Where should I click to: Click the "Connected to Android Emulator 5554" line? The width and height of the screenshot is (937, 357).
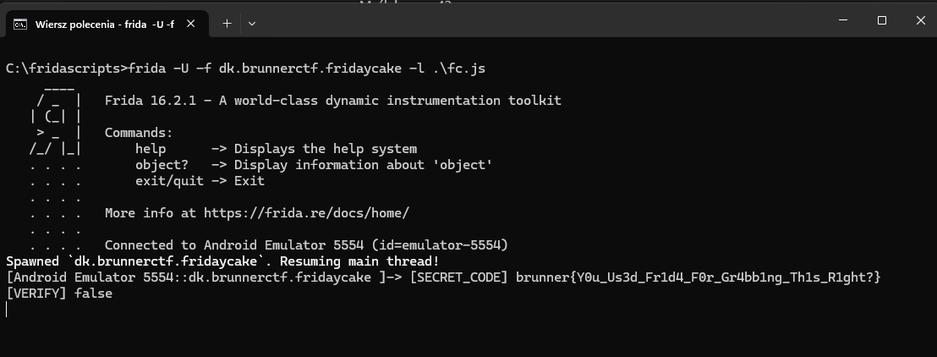306,245
